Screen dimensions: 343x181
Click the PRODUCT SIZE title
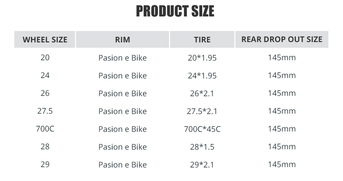(x=175, y=11)
